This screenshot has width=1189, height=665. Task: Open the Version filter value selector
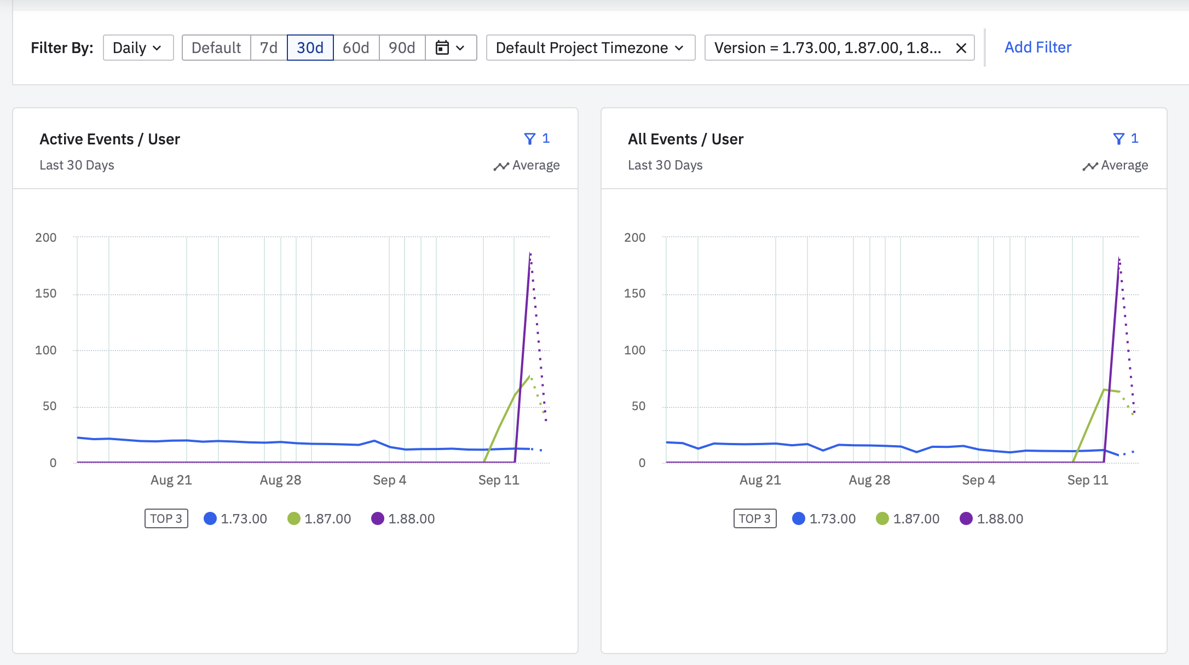point(827,48)
